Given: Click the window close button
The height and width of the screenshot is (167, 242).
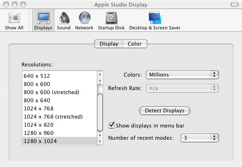Looking at the screenshot, I should tap(6, 4).
